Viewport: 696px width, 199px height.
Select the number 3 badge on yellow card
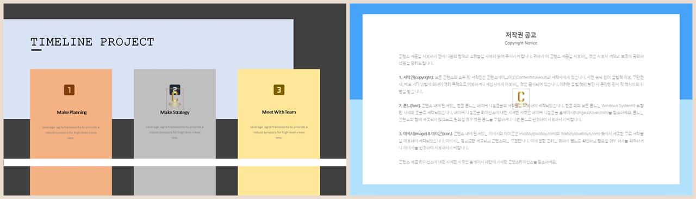tap(279, 90)
